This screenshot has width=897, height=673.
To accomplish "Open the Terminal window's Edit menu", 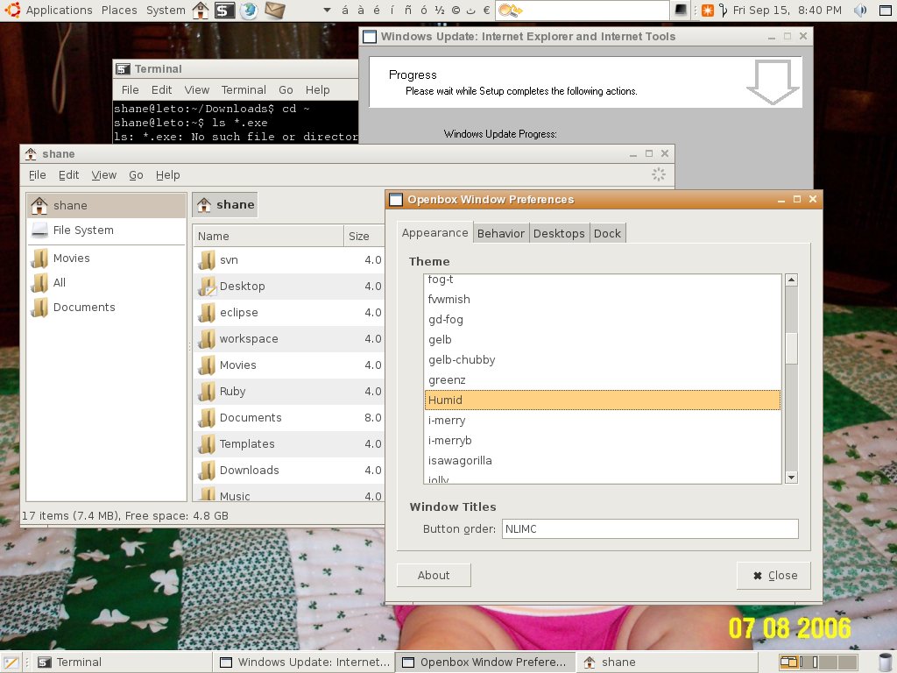I will [161, 90].
